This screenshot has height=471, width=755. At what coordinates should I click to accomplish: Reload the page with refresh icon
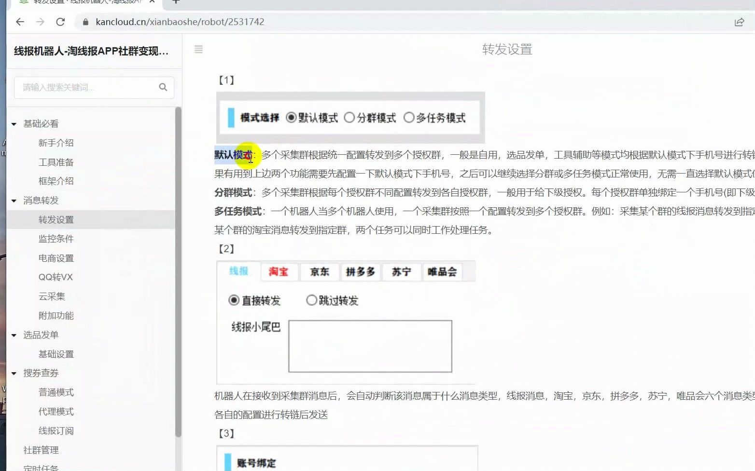click(60, 22)
